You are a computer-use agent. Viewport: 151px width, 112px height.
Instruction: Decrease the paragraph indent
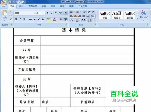(x=89, y=12)
